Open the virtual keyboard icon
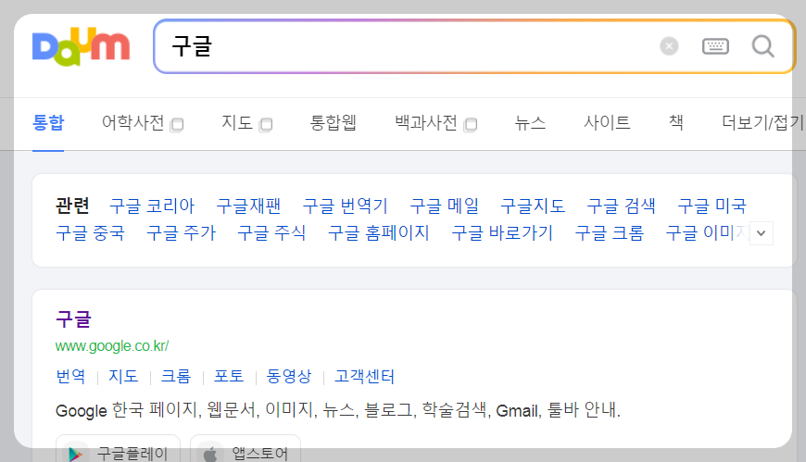The image size is (806, 462). pyautogui.click(x=715, y=46)
